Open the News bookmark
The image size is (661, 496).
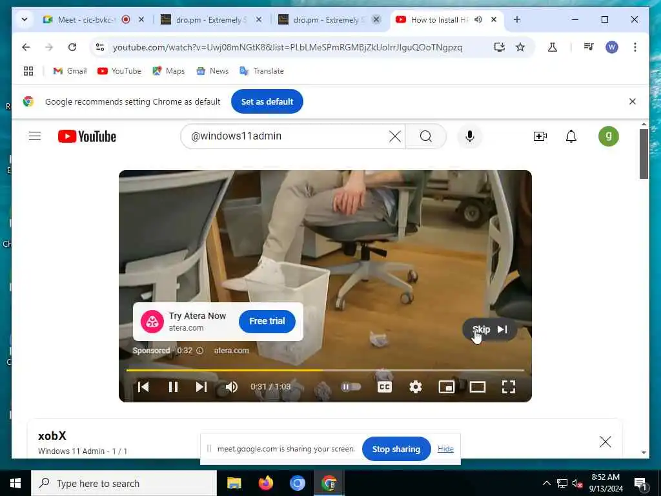[x=212, y=71]
